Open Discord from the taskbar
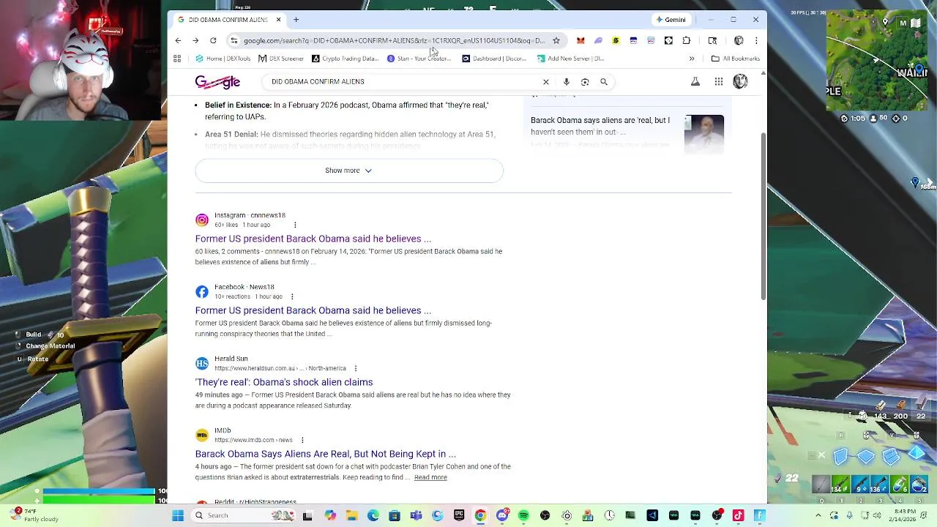Viewport: 937px width, 527px height. (x=502, y=515)
